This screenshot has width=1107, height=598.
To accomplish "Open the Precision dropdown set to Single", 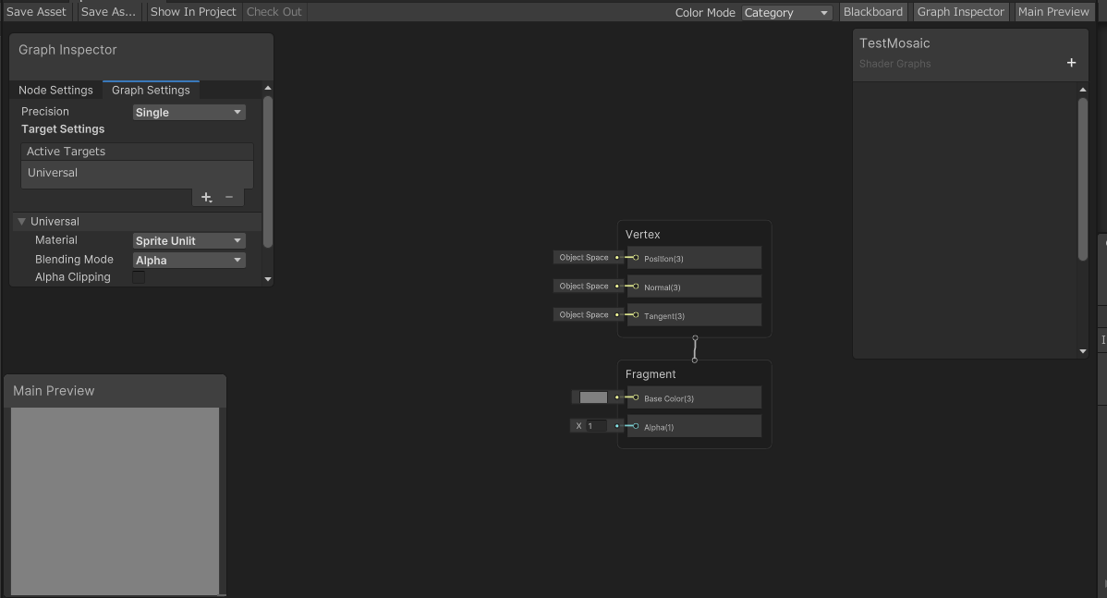I will [189, 111].
